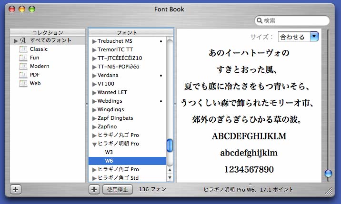Click the Classic collection icon

click(x=23, y=49)
